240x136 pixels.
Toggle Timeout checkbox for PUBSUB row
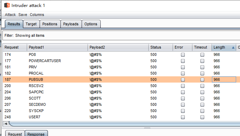tap(202, 79)
